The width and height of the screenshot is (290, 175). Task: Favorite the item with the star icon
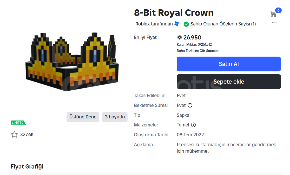(14, 134)
